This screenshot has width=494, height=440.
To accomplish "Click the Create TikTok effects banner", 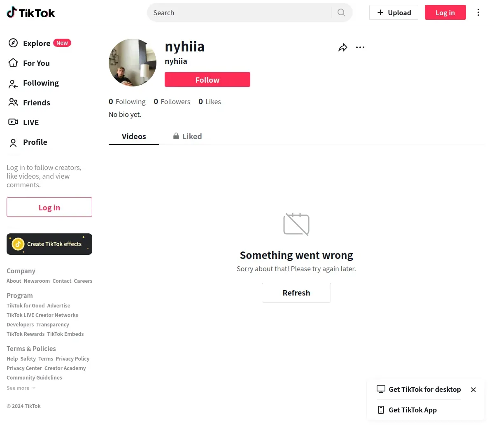I will (49, 244).
